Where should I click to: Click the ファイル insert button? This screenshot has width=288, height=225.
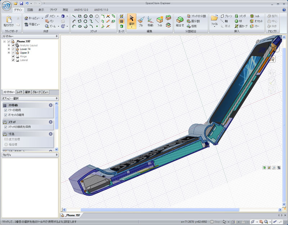tap(215, 21)
